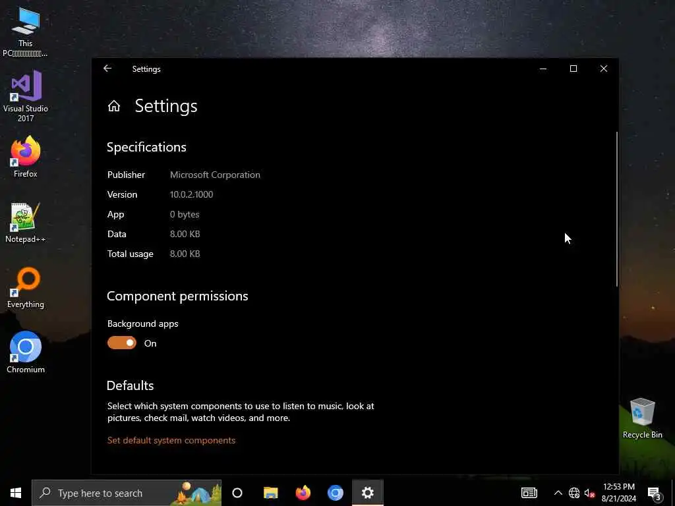Close the Settings window

tap(604, 69)
